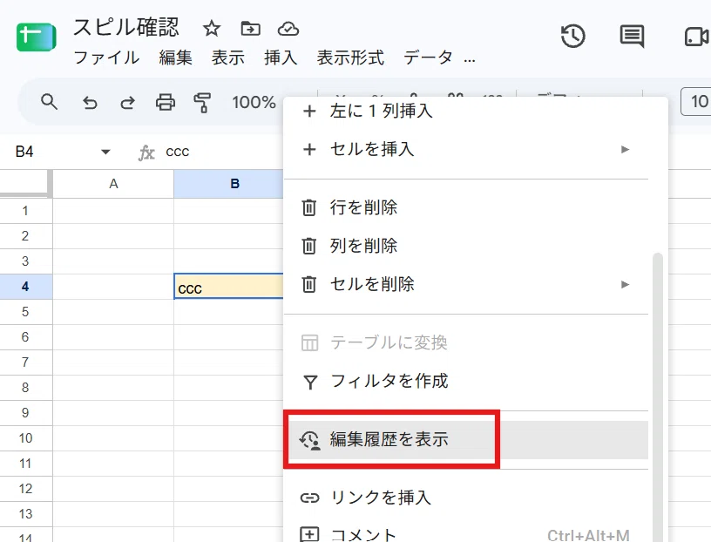
Task: Click the Google Sheets home icon
Action: (37, 37)
